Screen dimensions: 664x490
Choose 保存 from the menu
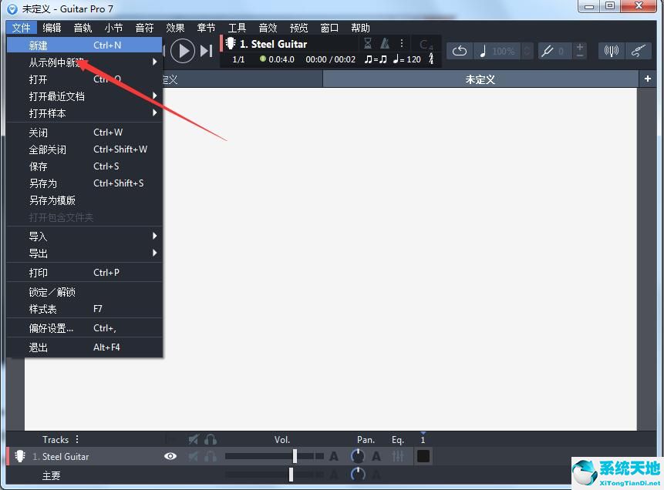[85, 166]
